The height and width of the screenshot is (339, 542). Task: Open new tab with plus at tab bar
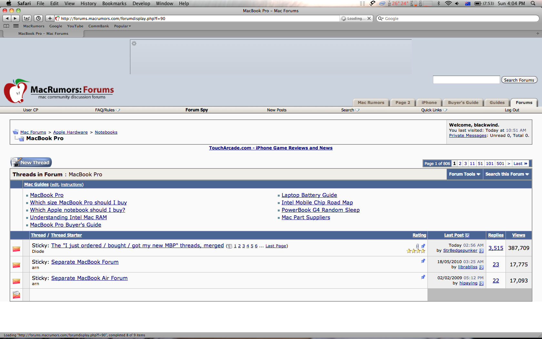pyautogui.click(x=537, y=34)
